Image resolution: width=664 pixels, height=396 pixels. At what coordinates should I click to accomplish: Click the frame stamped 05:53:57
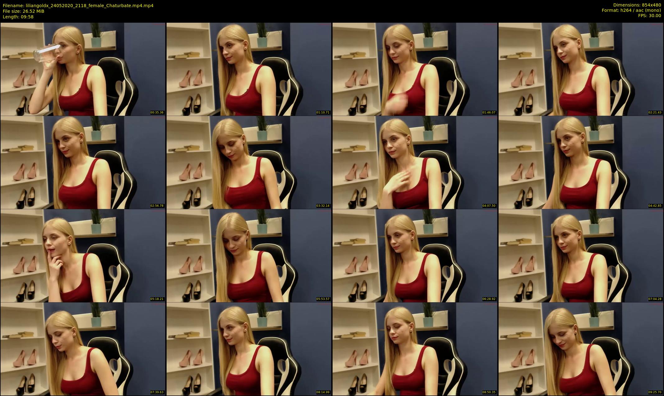point(249,256)
